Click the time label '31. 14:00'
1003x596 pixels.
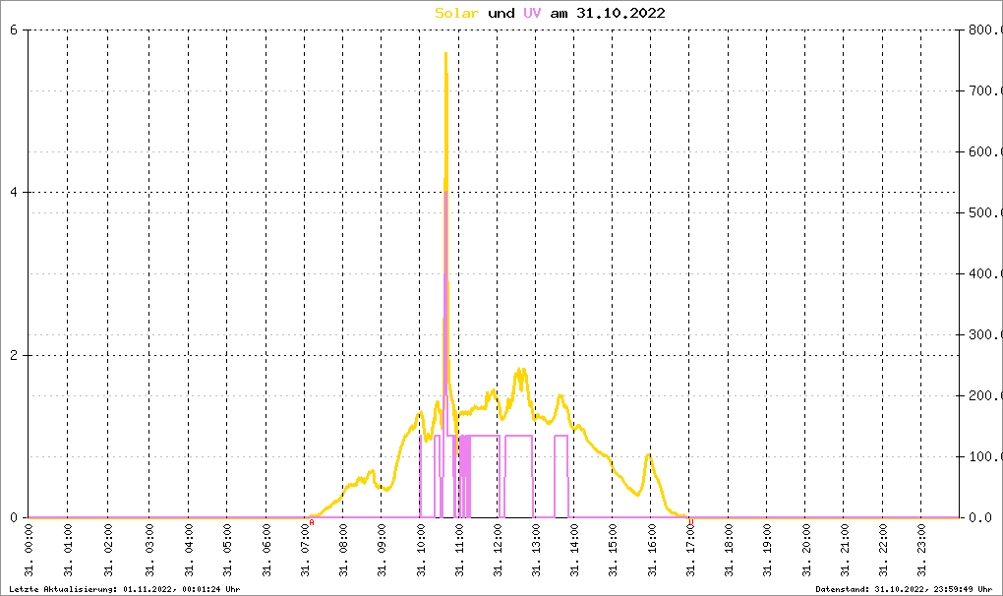point(574,551)
